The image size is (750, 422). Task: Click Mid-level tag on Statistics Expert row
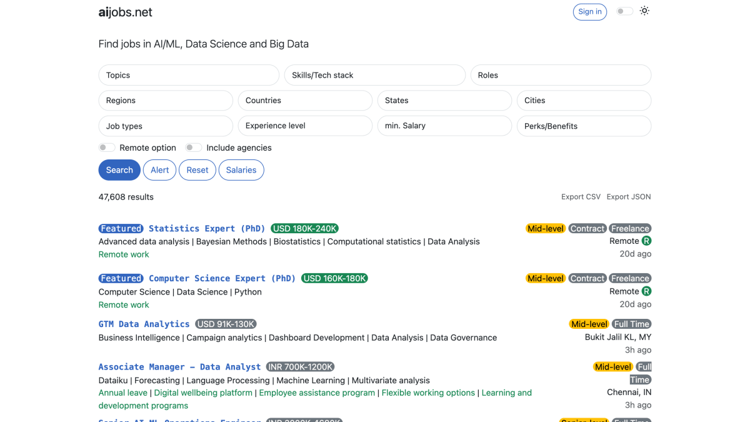click(x=546, y=228)
